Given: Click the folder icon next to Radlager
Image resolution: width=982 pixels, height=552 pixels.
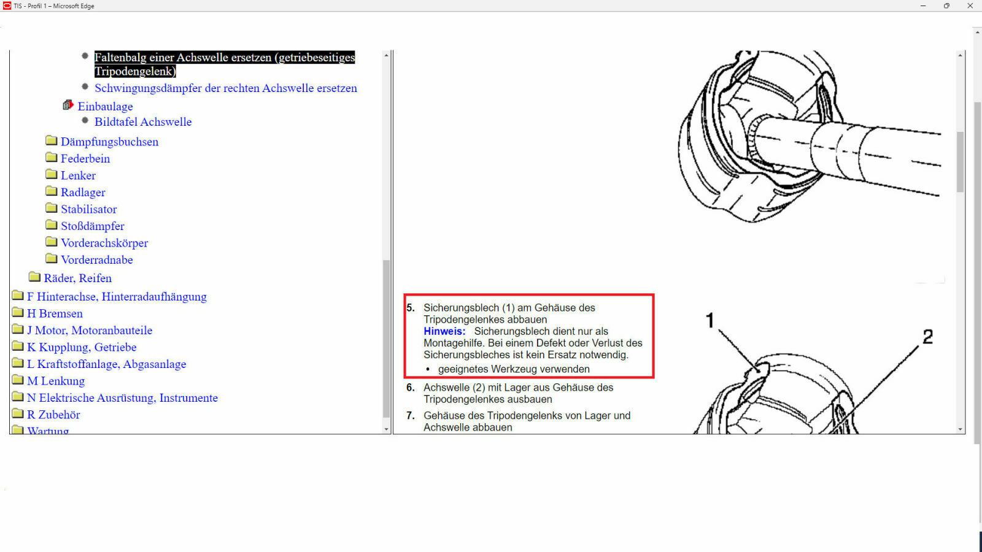Looking at the screenshot, I should tap(52, 191).
